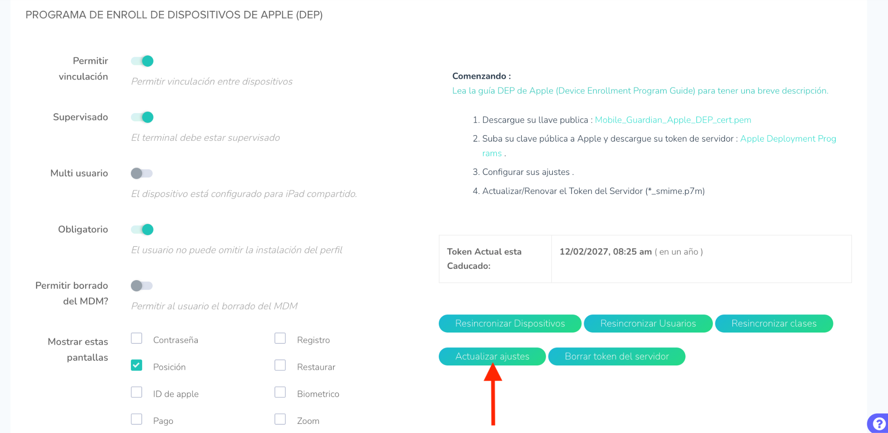Click Resincronizar Dispositivos button

pyautogui.click(x=510, y=323)
